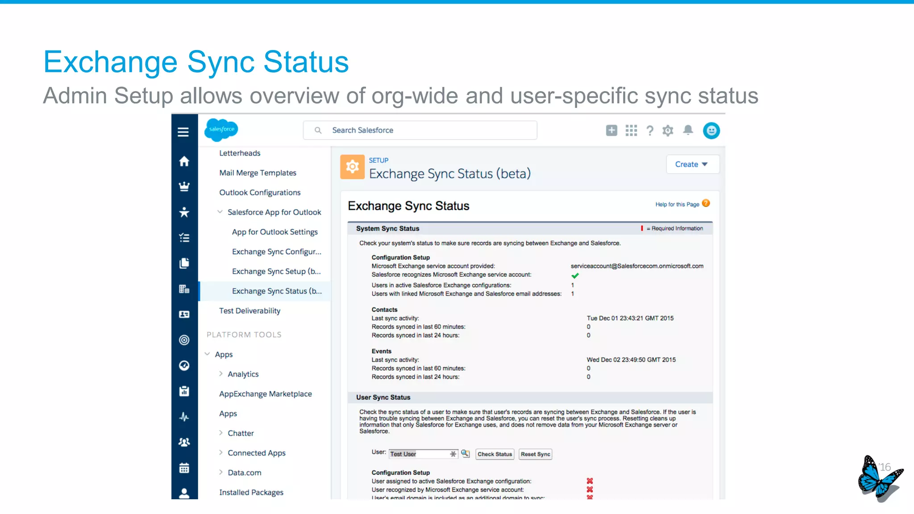The width and height of the screenshot is (914, 514).
Task: Open the building accounts icon in sidebar
Action: click(x=184, y=289)
